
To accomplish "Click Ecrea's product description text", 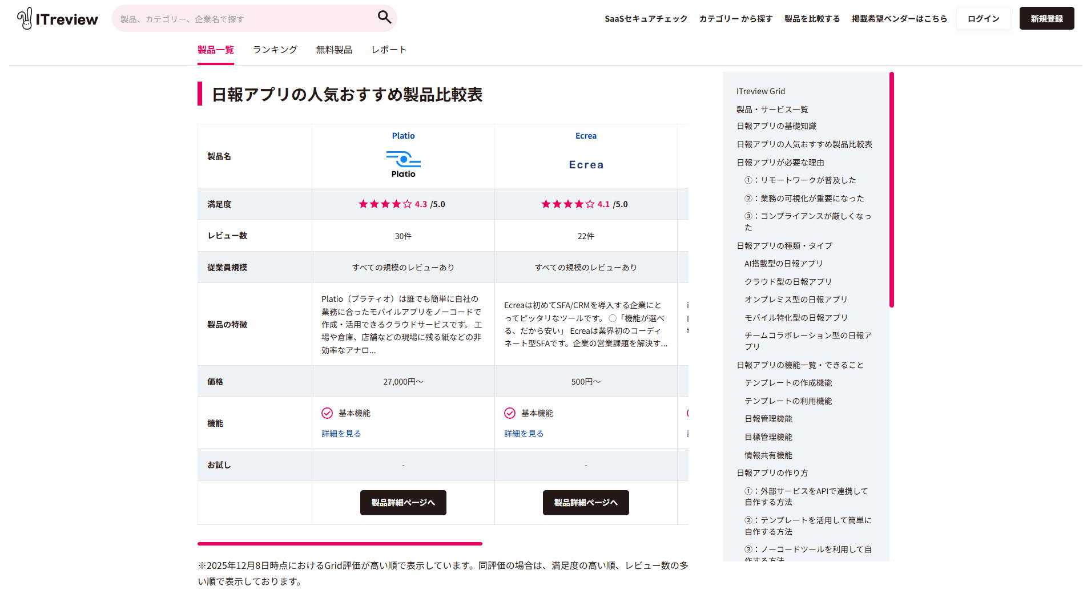I will (586, 325).
